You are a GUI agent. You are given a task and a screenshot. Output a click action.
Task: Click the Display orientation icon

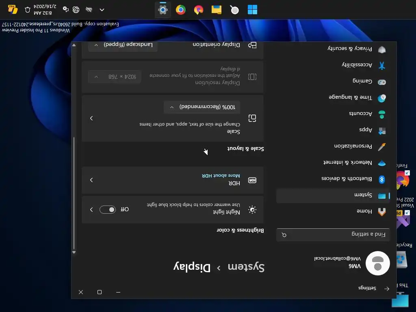click(x=252, y=45)
